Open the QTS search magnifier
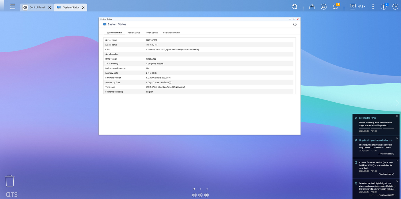Viewport: 401px width, 199px height. click(294, 7)
